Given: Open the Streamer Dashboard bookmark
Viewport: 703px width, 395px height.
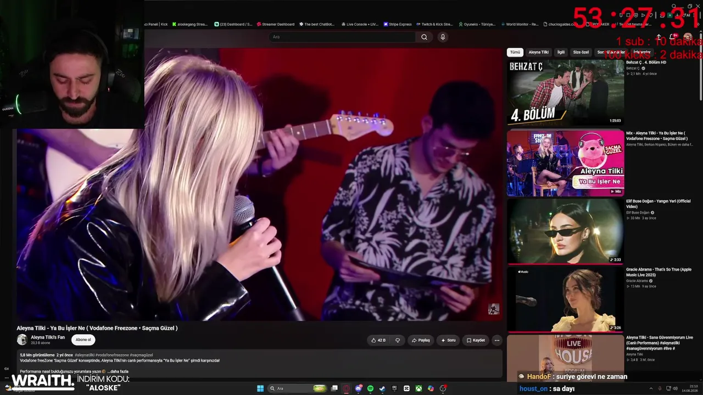Looking at the screenshot, I should pyautogui.click(x=275, y=24).
